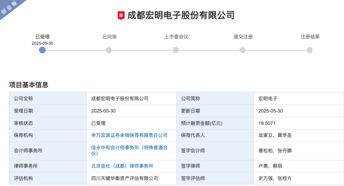Click the 四川天健华衡资产评估有限公司 cell
The width and height of the screenshot is (344, 186).
point(124,178)
